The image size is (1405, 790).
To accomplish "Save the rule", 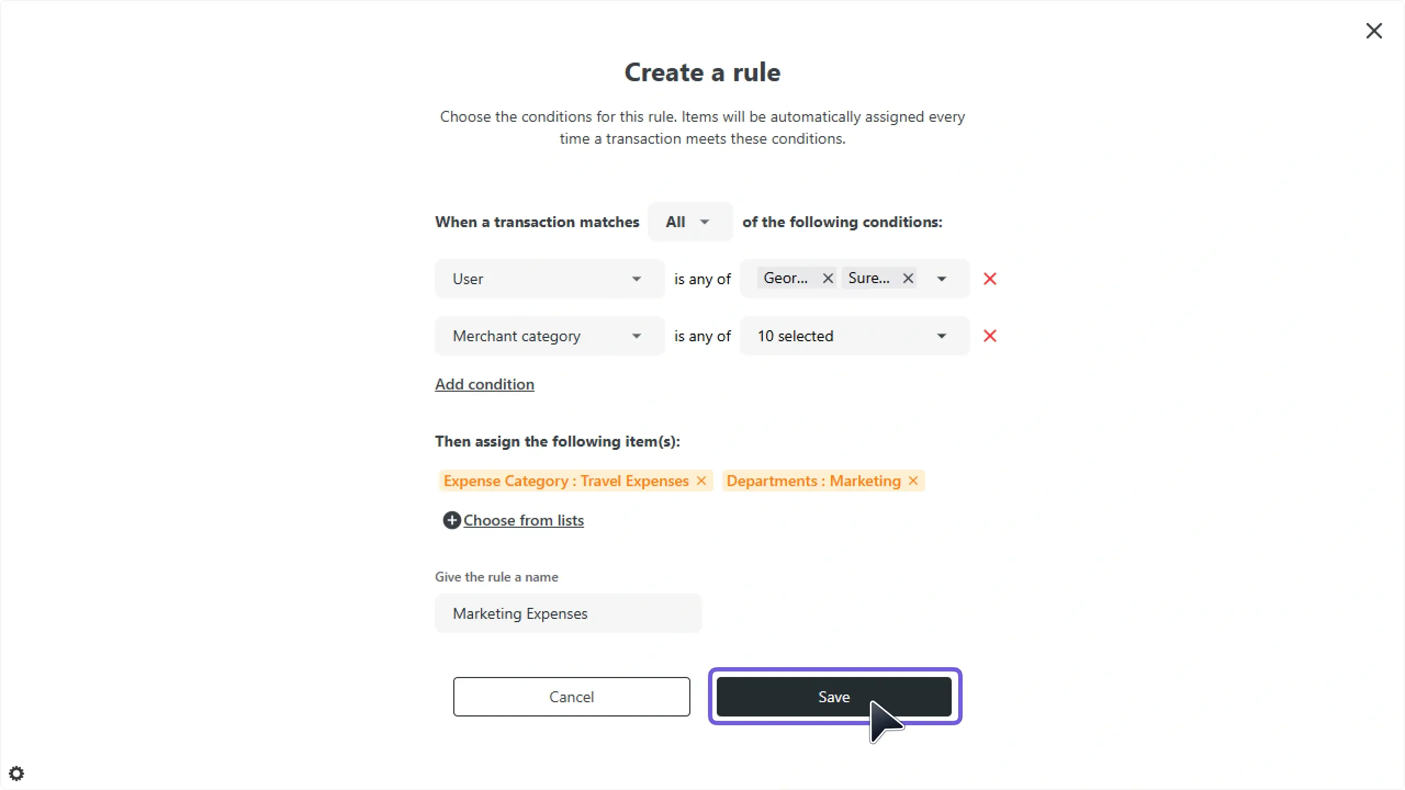I will [x=834, y=697].
